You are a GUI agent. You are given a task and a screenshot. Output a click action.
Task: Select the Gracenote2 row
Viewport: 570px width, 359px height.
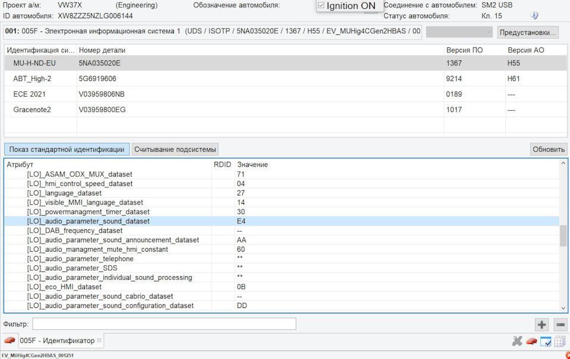286,110
